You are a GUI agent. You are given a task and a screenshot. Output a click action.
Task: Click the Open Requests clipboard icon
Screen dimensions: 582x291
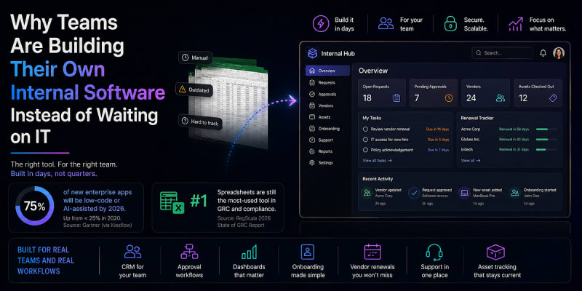pos(396,98)
